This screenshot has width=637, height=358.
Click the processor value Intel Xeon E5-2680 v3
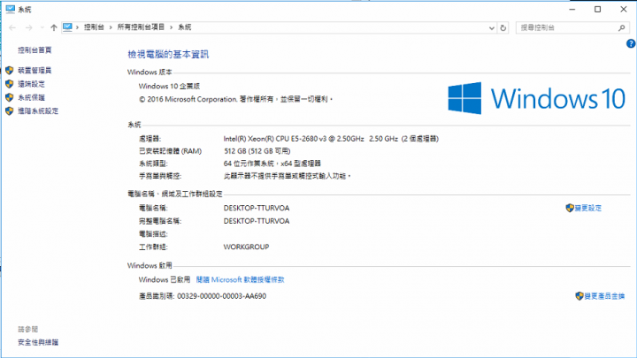(331, 139)
